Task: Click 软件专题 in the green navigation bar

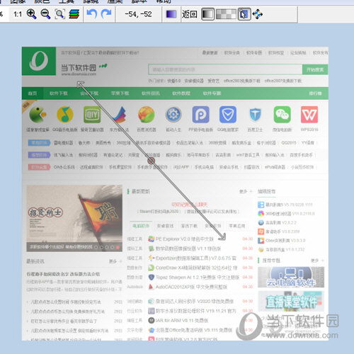Action: 212,93
